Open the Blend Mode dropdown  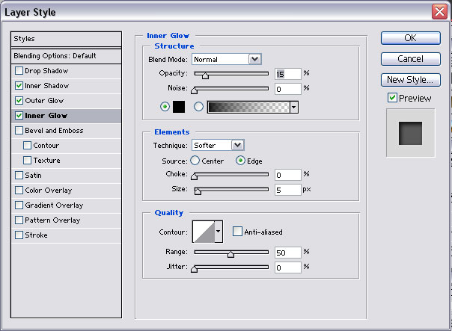(254, 59)
